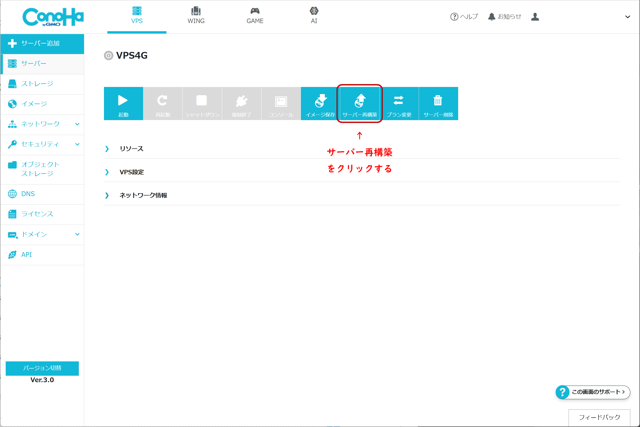
Task: Click the サーバー再構築 rebuild icon
Action: (359, 104)
